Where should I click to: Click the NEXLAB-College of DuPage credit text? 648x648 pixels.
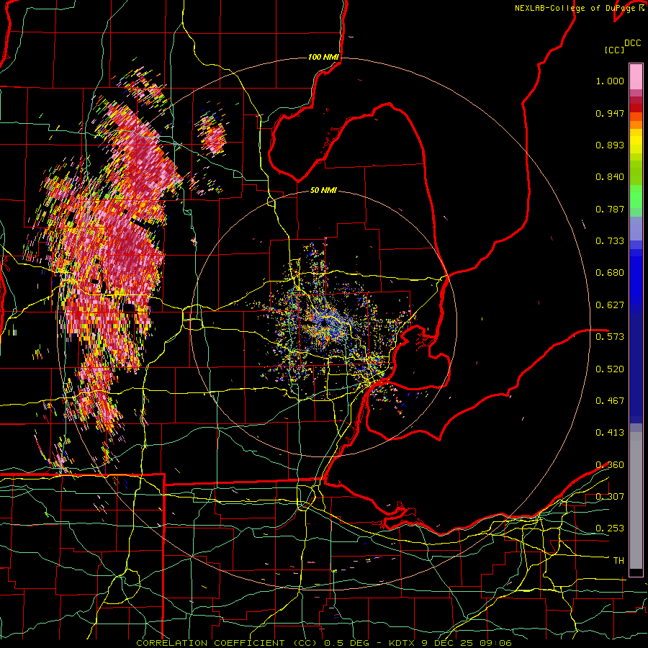575,8
